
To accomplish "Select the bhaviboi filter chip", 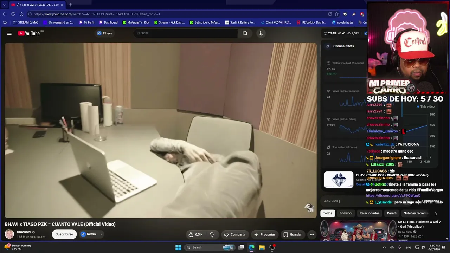I will 346,213.
